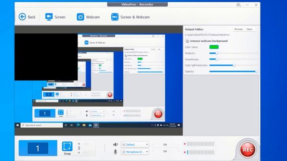Click the Open output folder button

point(249,29)
